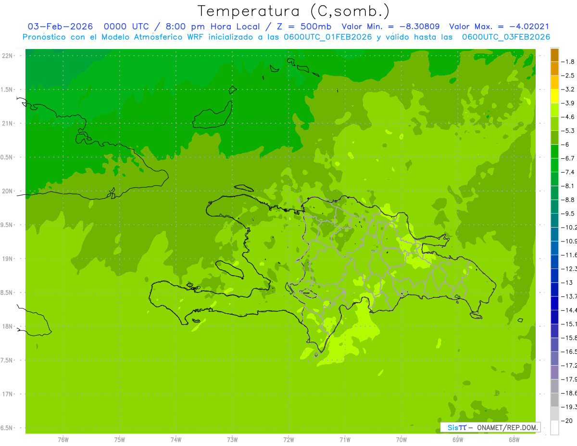Click the "-16.5" color bar label

569,352
